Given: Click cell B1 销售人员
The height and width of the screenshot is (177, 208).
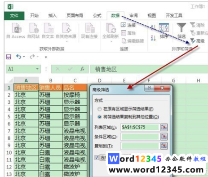Looking at the screenshot, I should pos(51,88).
